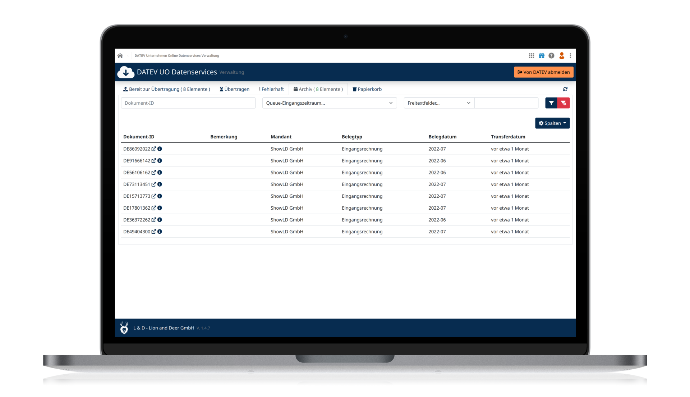The width and height of the screenshot is (690, 397).
Task: Sort by Belegdatum column header
Action: pos(442,137)
